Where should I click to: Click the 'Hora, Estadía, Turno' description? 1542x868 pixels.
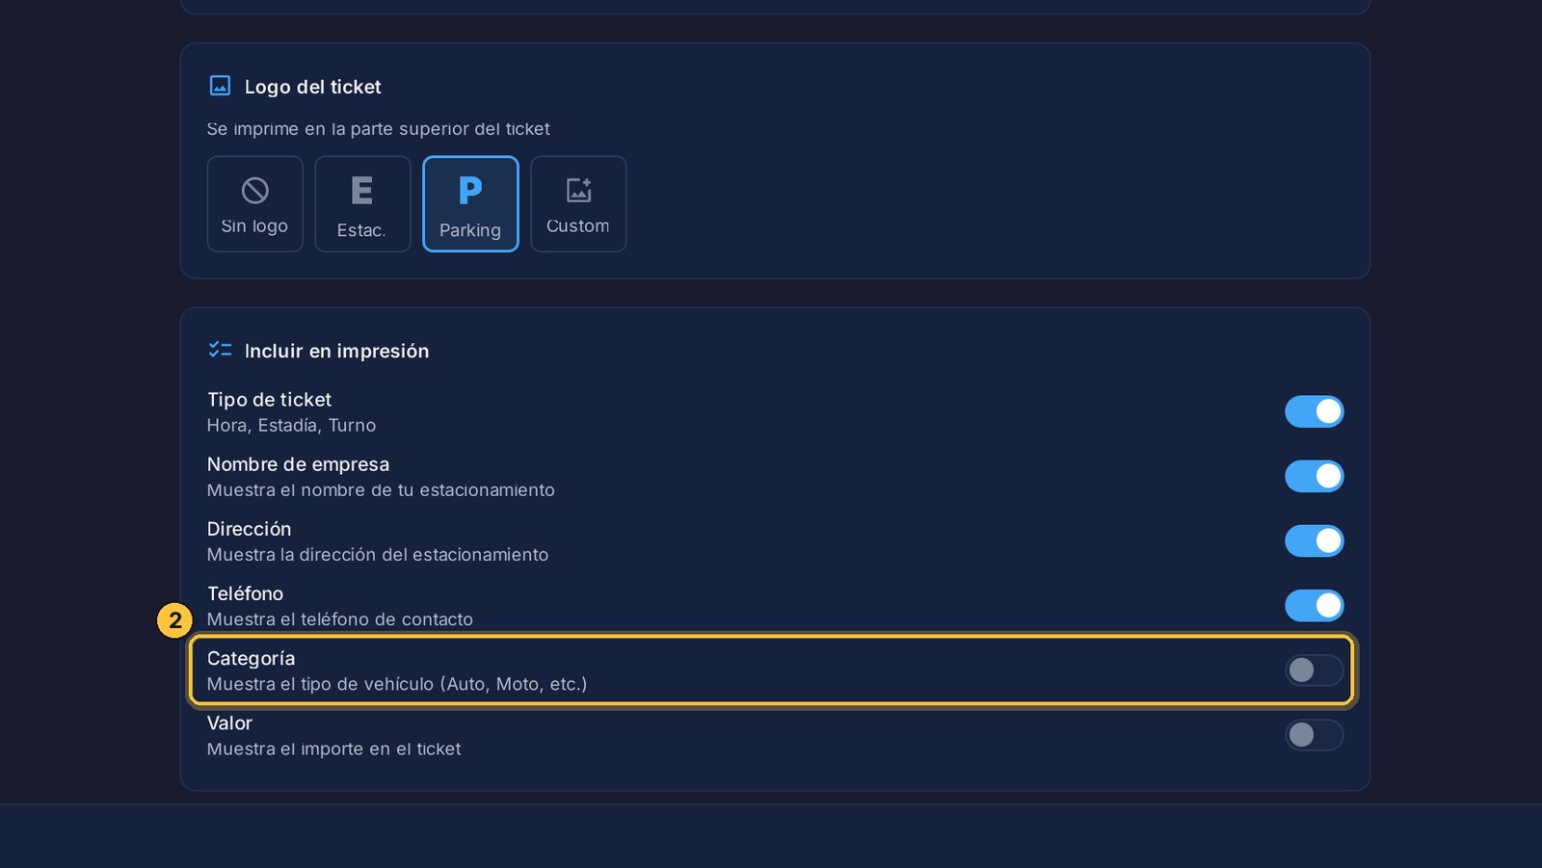(291, 425)
